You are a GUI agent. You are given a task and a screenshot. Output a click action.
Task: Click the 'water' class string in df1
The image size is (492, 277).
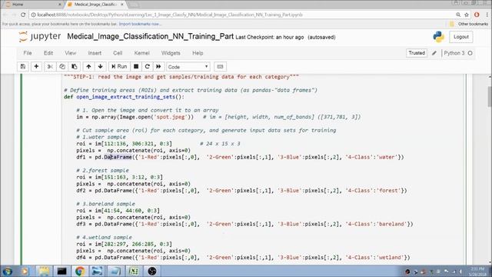pyautogui.click(x=387, y=157)
